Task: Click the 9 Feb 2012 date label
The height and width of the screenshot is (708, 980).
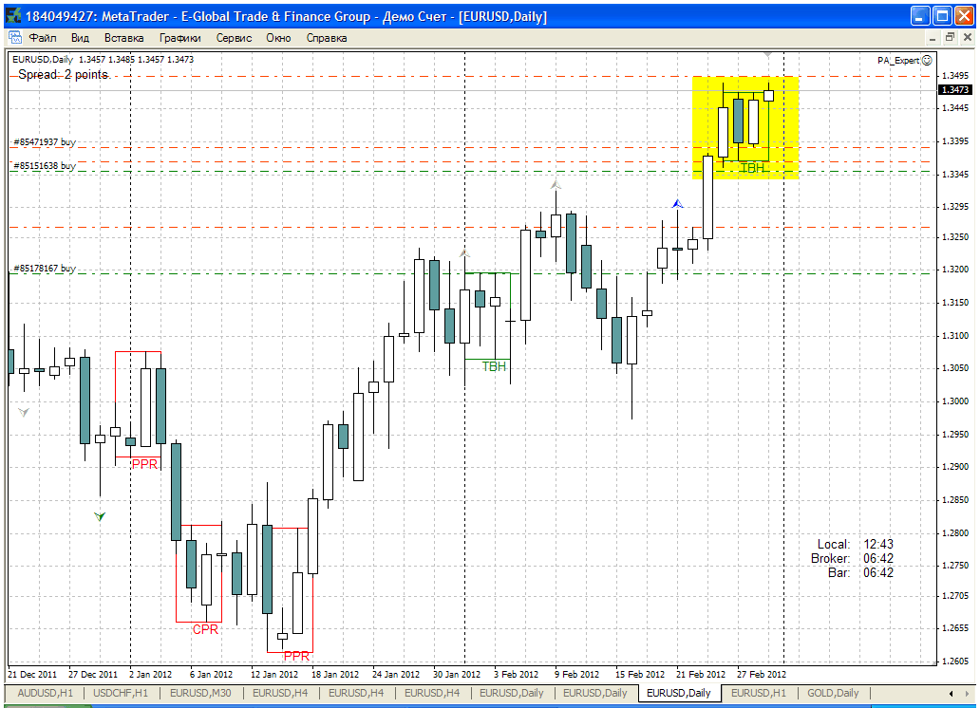Action: (576, 674)
